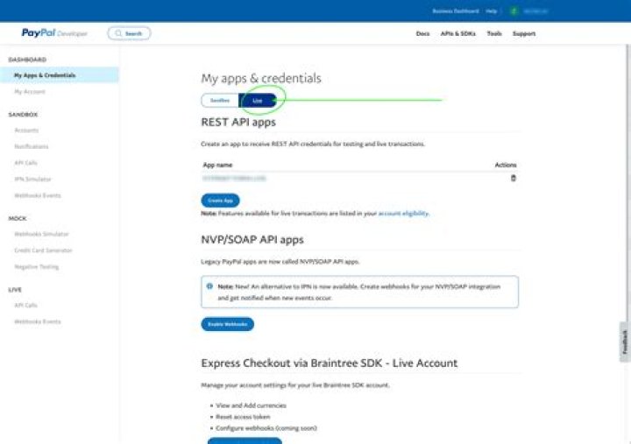Open the APIs & SDKs menu
Viewport: 631px width, 444px height.
pyautogui.click(x=458, y=34)
